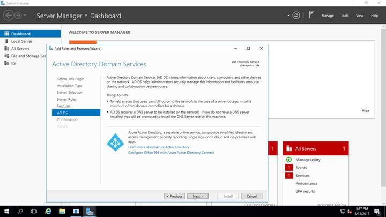Open Configure Office 365 with Azure AD Connect link

pos(171,153)
